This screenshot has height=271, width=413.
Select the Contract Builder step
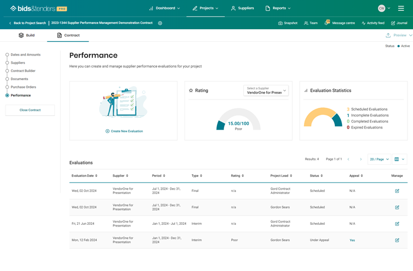point(23,71)
